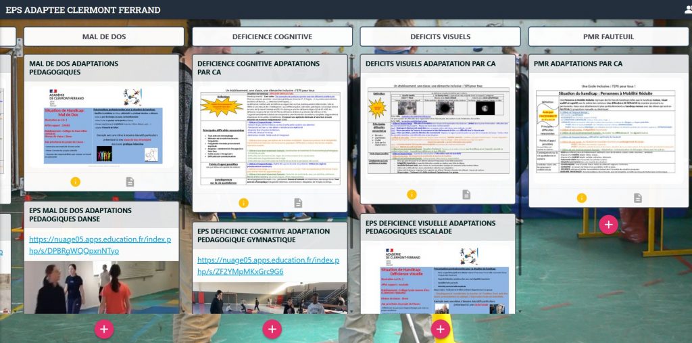This screenshot has height=343, width=692.
Task: Select the PMR FAUTEUIL column header
Action: 608,37
